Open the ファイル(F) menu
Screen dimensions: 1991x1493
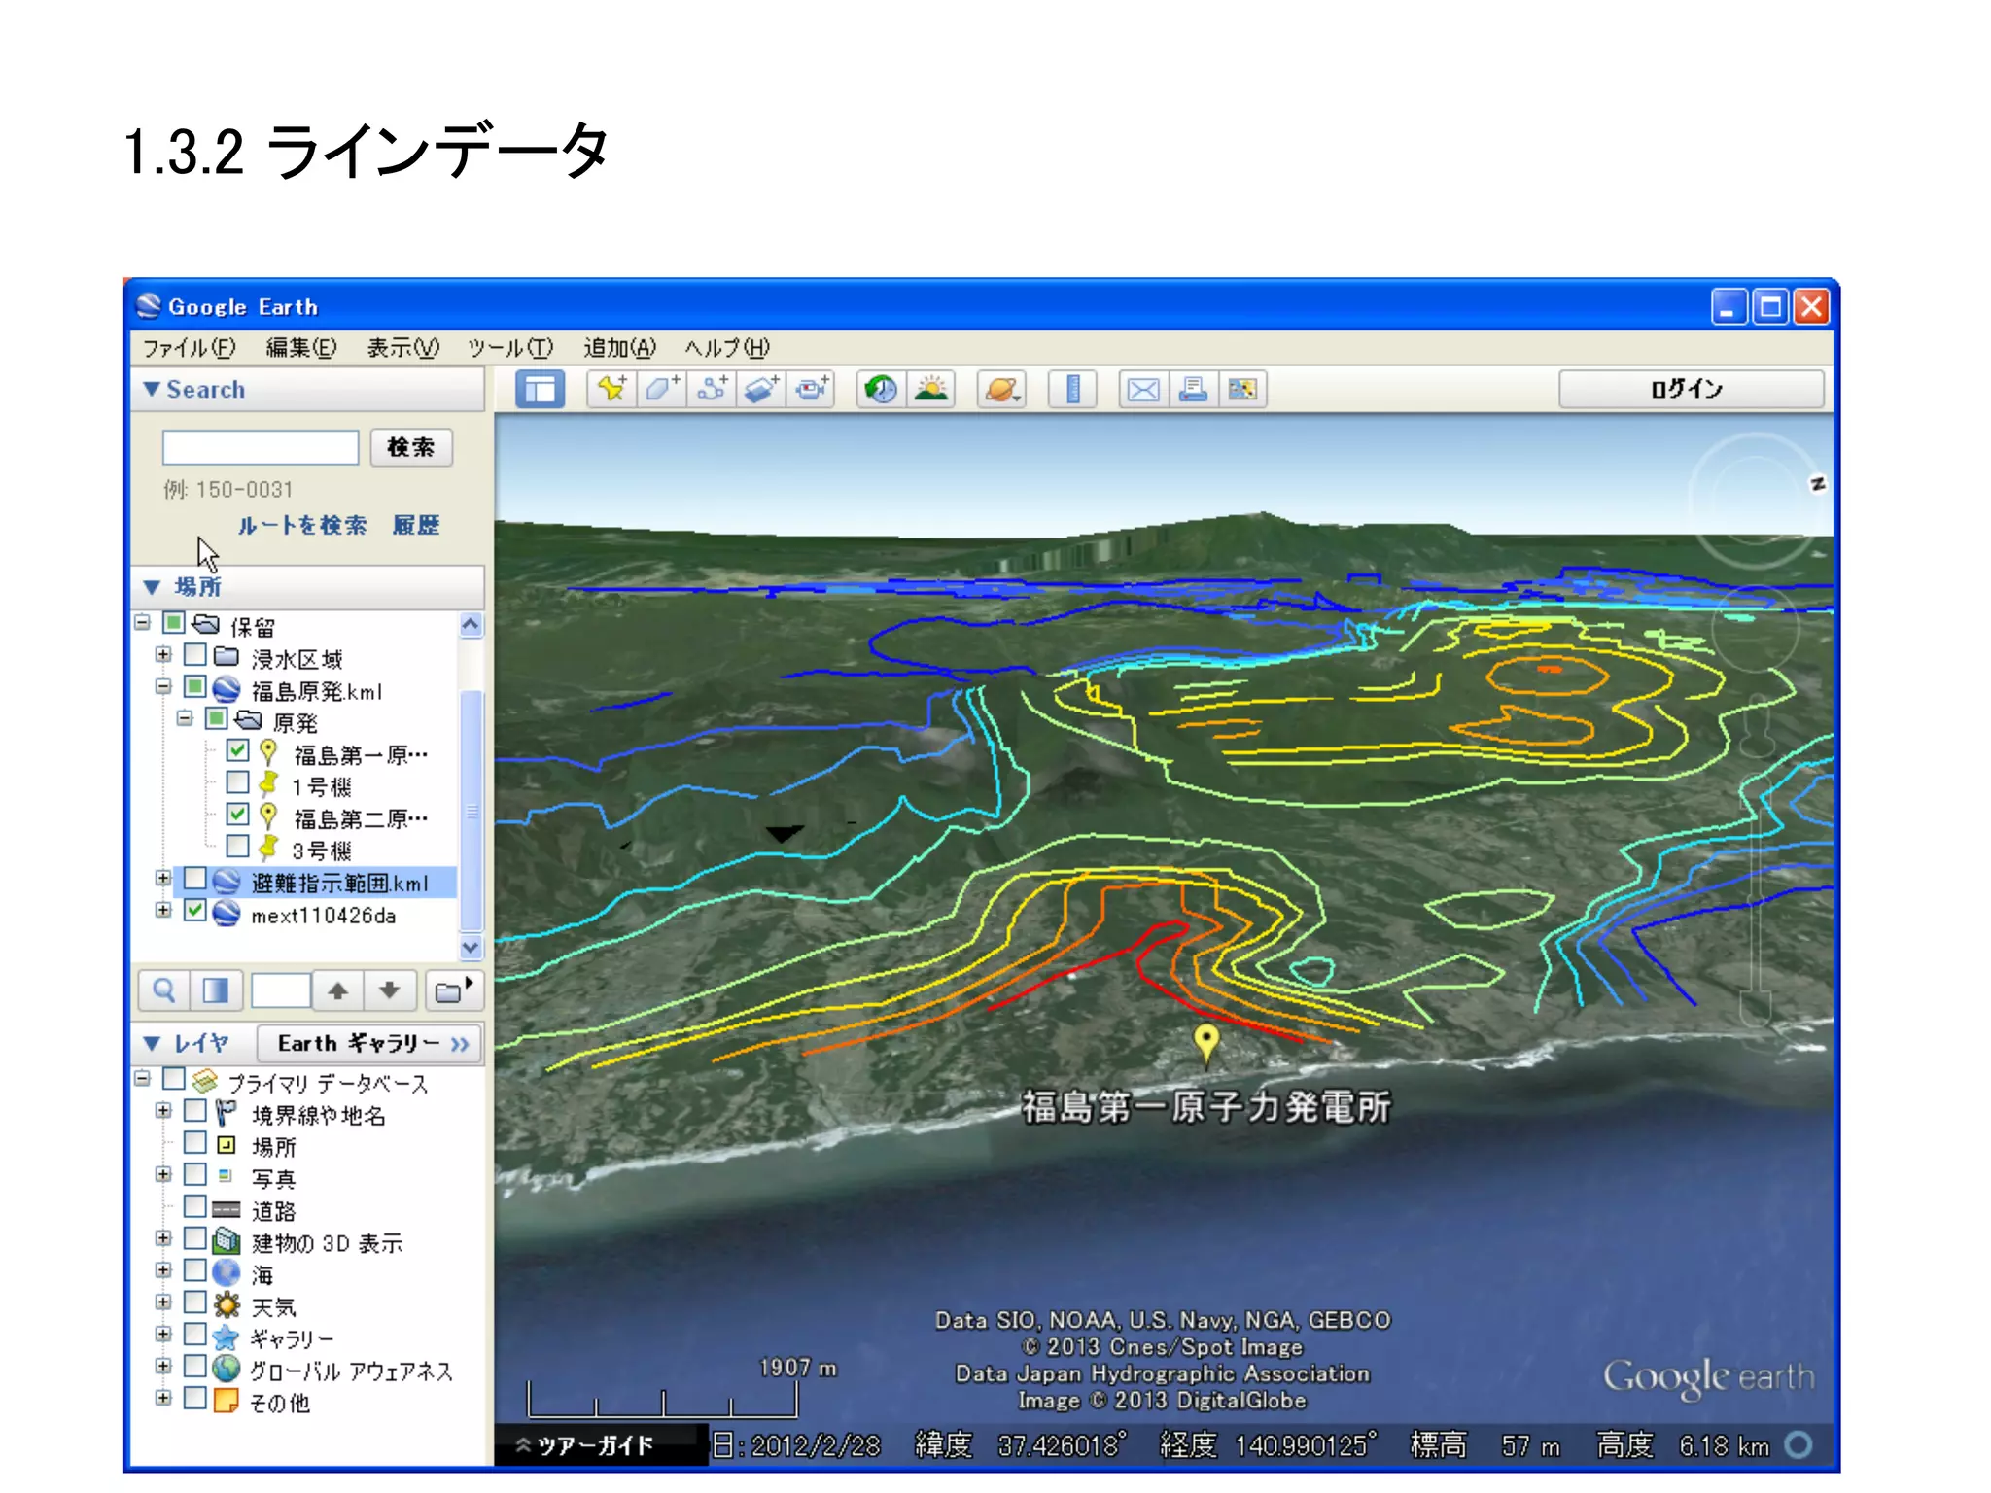[x=190, y=347]
